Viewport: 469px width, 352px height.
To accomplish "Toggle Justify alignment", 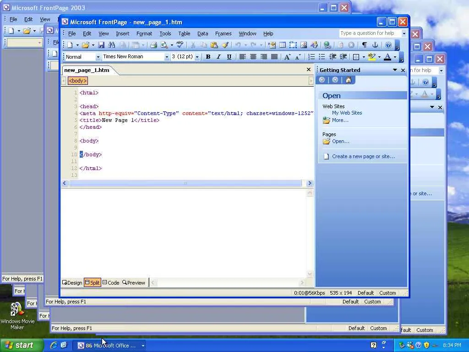I will pos(274,57).
